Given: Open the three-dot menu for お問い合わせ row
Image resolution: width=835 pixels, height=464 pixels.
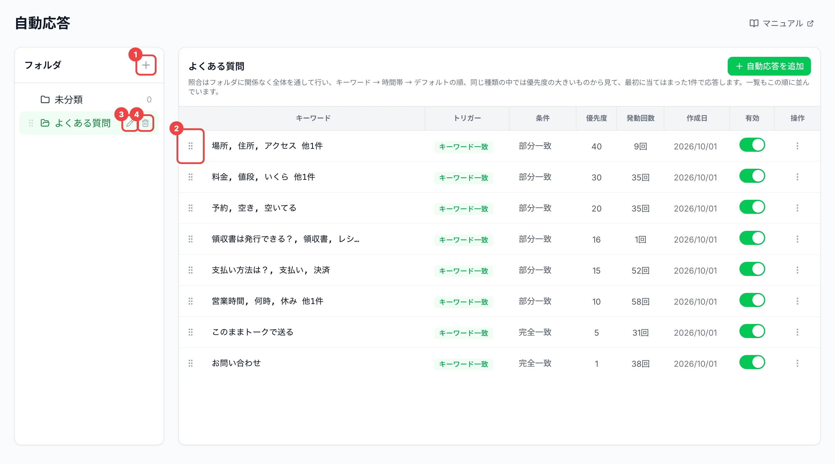Looking at the screenshot, I should pyautogui.click(x=797, y=364).
